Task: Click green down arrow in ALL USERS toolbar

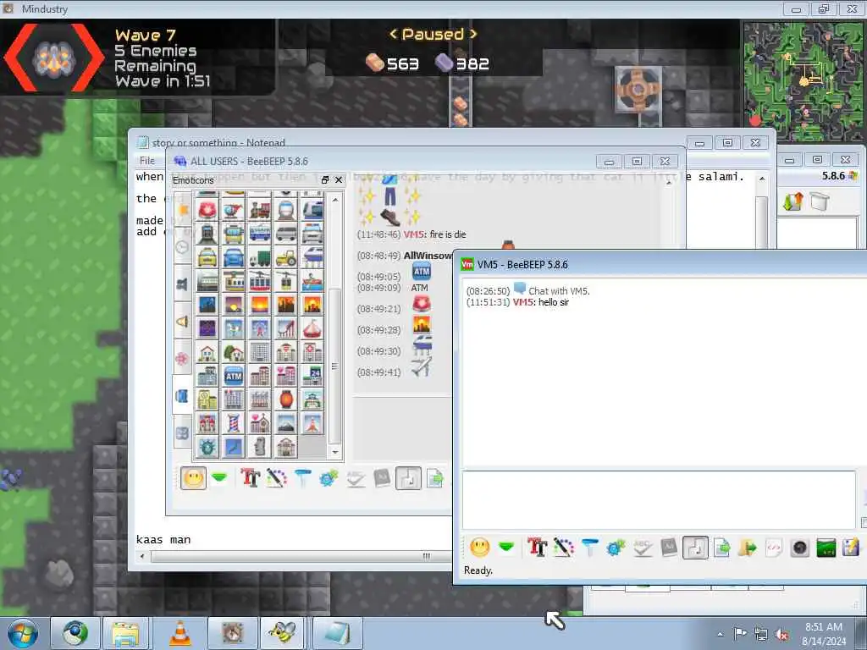Action: point(219,477)
